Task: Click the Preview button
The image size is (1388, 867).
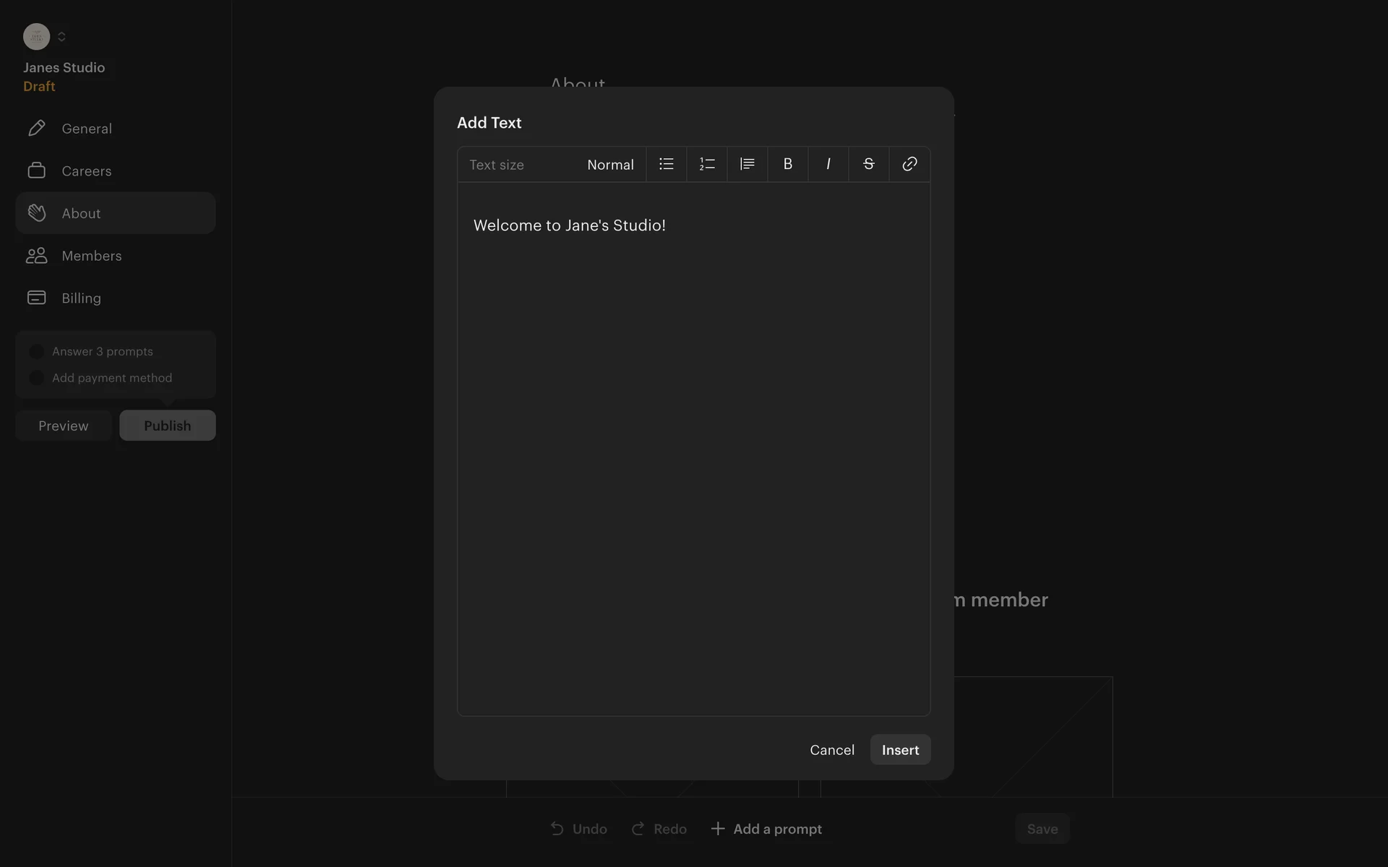Action: (64, 426)
